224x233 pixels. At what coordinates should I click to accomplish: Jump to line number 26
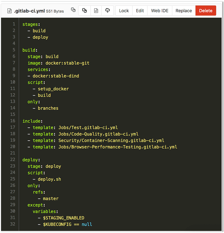tap(13, 185)
